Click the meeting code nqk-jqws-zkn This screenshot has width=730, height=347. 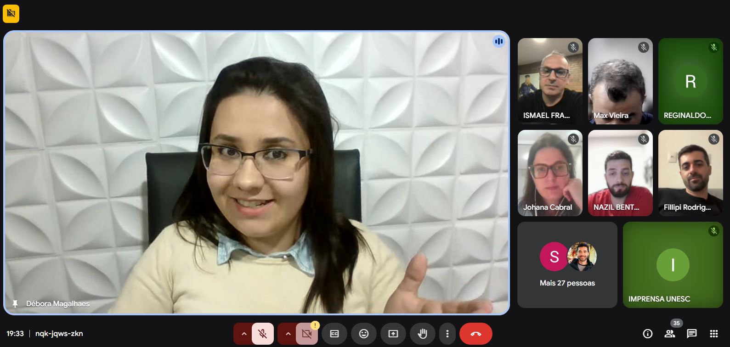click(59, 334)
